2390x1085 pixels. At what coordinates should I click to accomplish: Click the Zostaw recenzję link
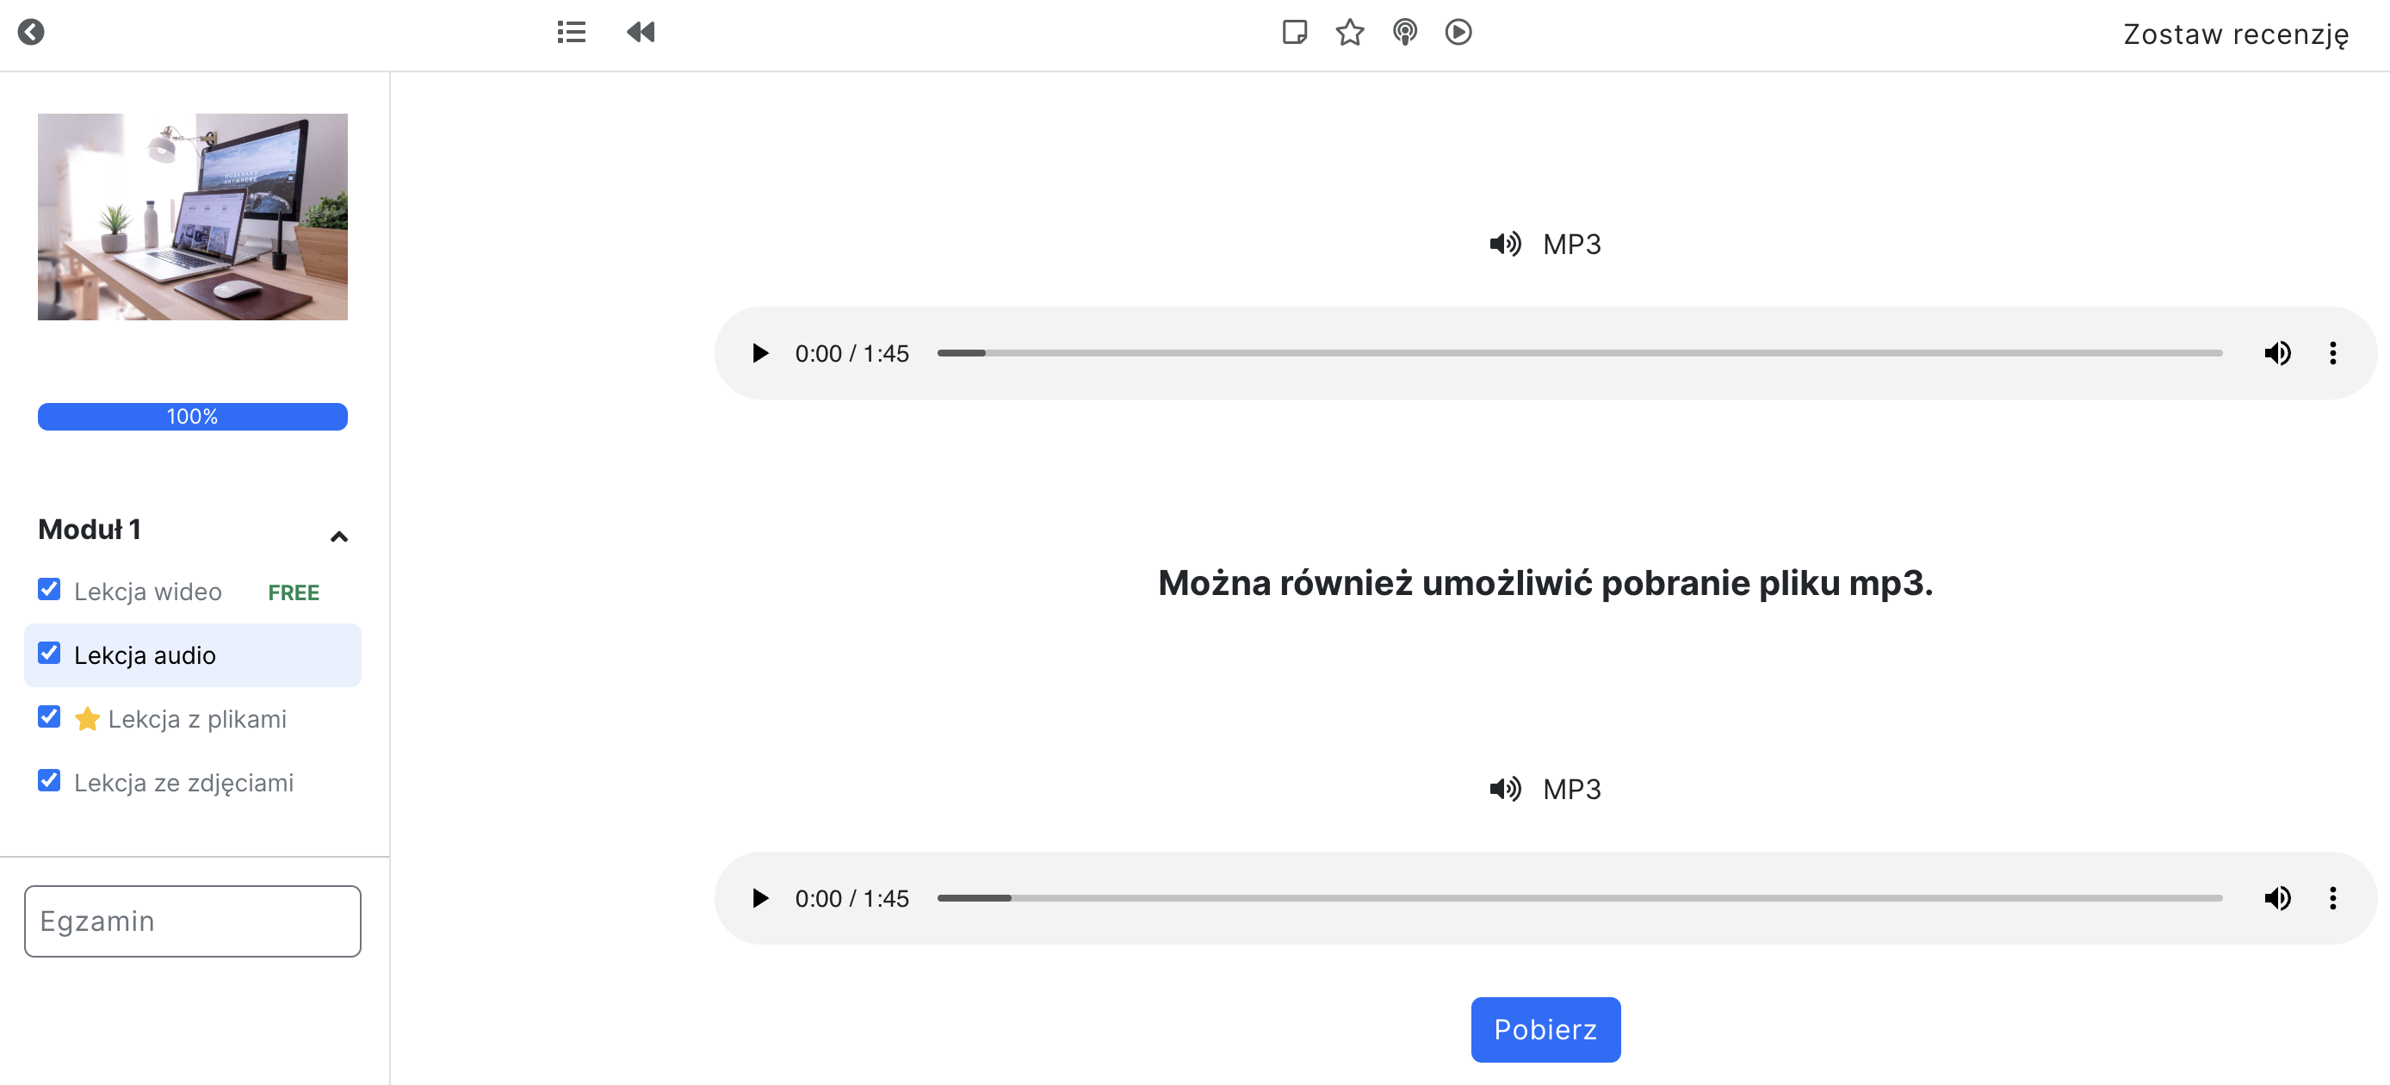tap(2235, 34)
